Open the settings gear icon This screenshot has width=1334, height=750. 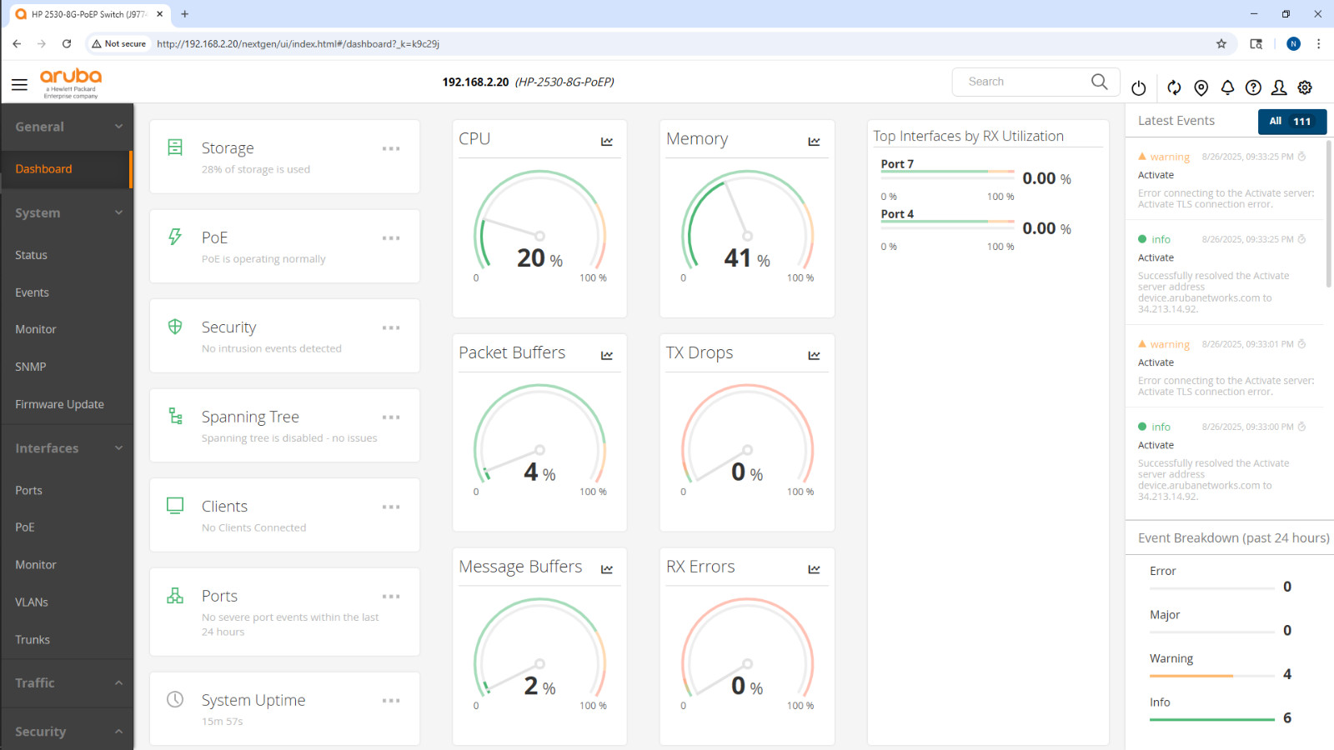1306,87
